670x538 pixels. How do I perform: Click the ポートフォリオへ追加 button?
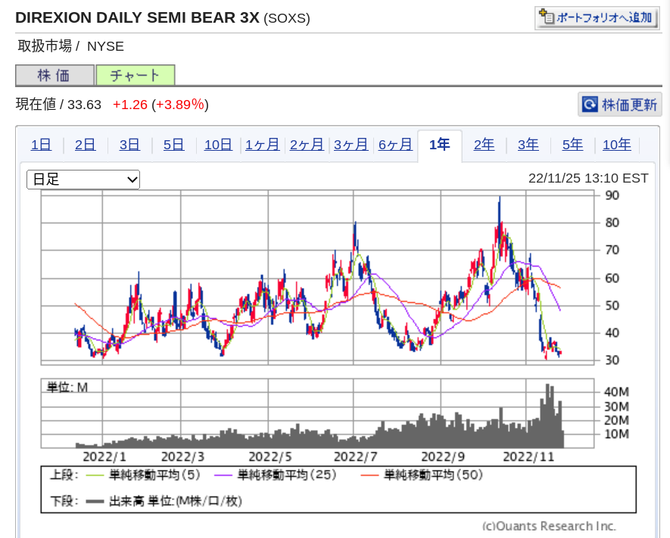click(x=597, y=17)
